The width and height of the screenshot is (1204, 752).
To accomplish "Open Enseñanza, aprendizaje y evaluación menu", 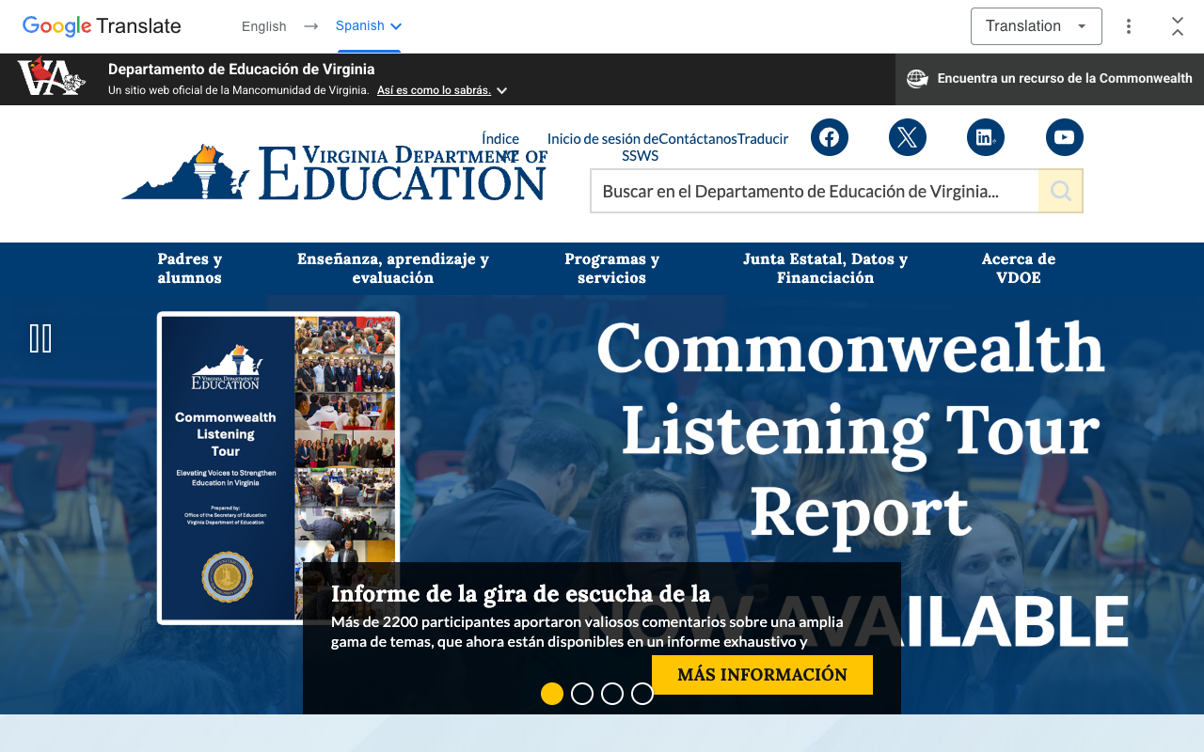I will coord(393,269).
